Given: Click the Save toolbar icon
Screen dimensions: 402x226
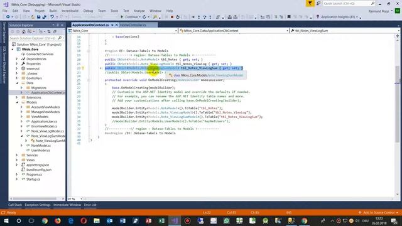Looking at the screenshot, I should [38, 17].
